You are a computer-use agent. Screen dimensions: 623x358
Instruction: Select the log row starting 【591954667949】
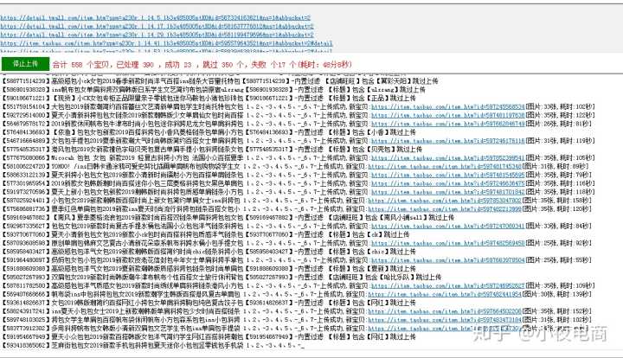(209, 337)
